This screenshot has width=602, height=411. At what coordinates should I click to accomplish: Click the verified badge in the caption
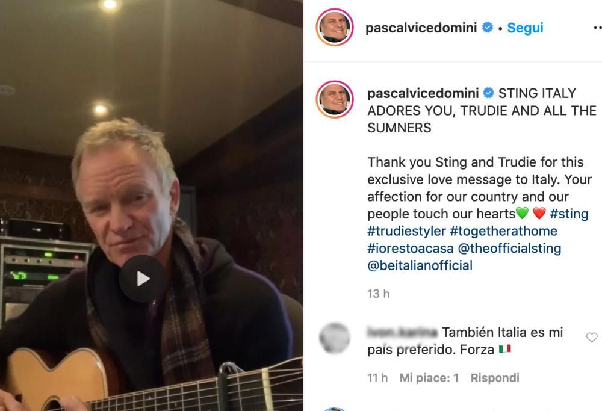pyautogui.click(x=488, y=93)
